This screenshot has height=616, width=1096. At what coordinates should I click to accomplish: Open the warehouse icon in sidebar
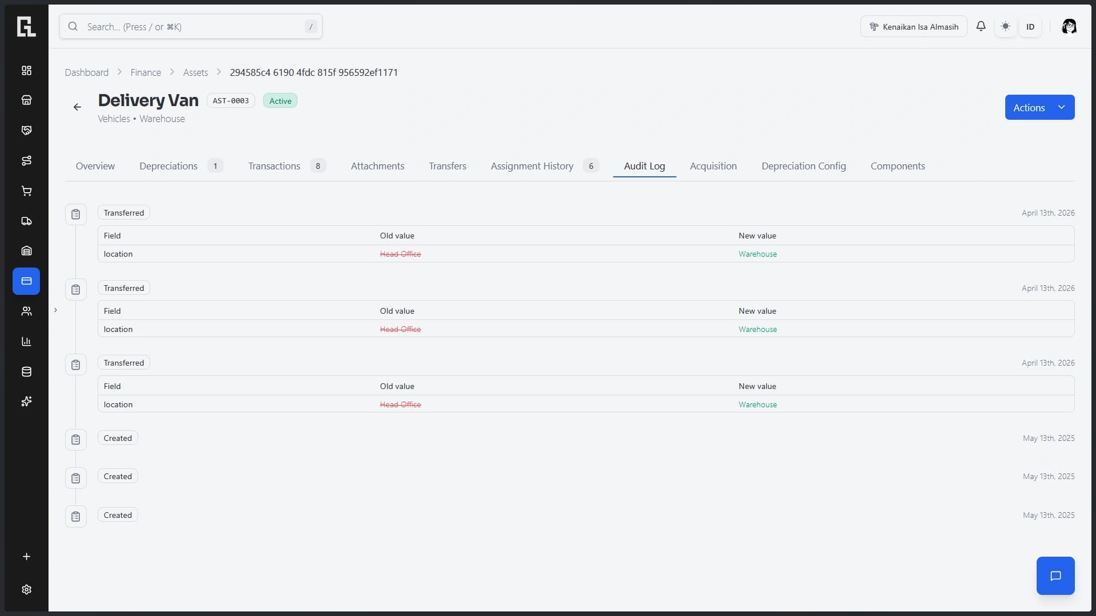pyautogui.click(x=26, y=251)
